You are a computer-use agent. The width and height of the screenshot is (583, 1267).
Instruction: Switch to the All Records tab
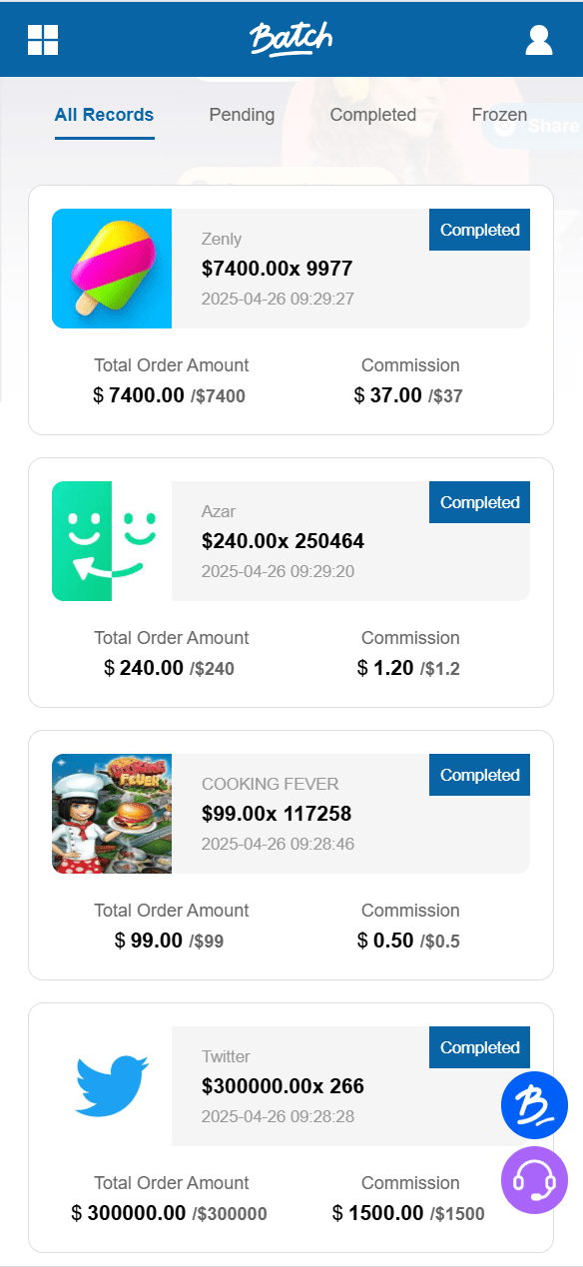pos(105,115)
